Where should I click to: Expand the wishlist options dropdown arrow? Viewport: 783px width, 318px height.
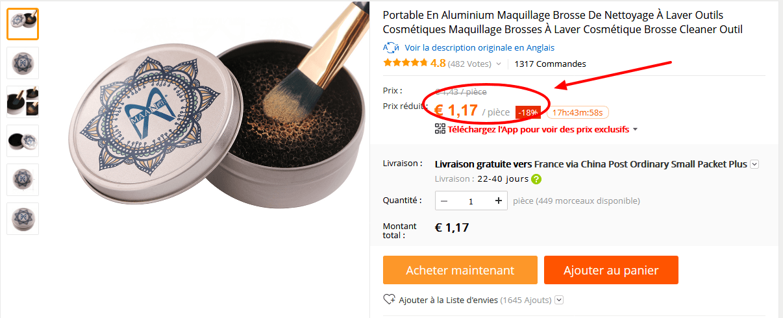click(x=559, y=300)
